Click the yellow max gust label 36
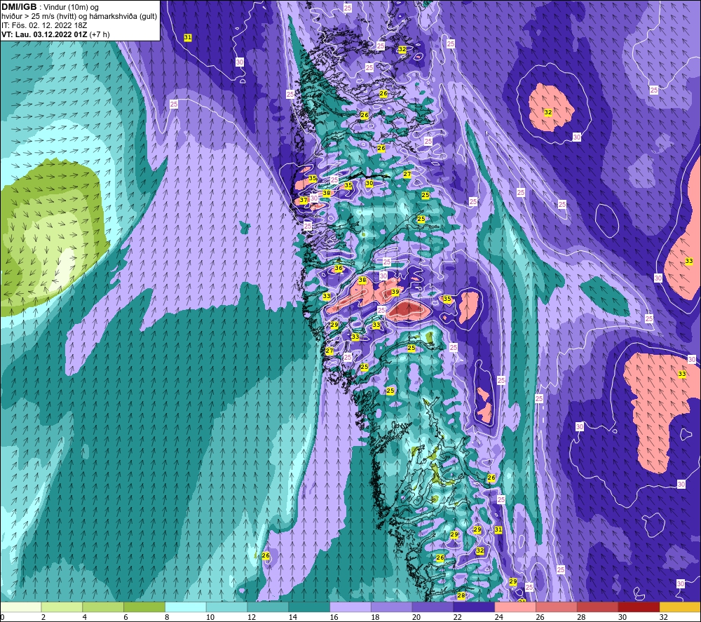The height and width of the screenshot is (622, 701). pos(339,269)
